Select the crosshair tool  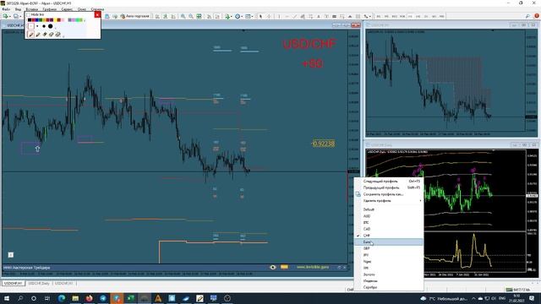[269, 16]
